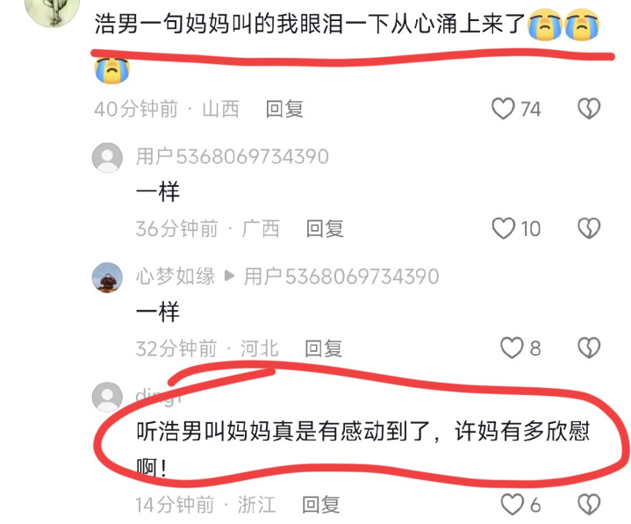Image resolution: width=631 pixels, height=524 pixels.
Task: Open the top commenter's plant avatar
Action: 53,10
